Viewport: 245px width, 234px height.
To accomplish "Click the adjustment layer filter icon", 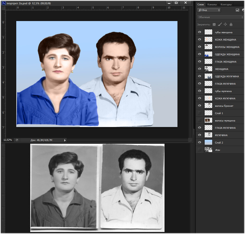I will 243,10.
